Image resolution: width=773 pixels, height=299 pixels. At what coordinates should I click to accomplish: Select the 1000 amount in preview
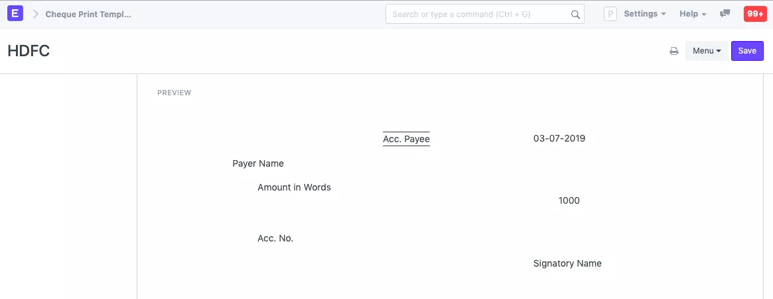[569, 200]
